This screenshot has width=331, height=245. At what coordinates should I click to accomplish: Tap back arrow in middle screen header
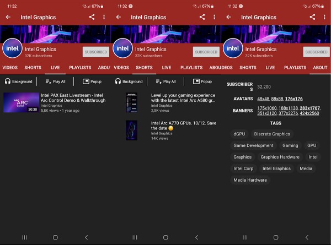coord(119,17)
